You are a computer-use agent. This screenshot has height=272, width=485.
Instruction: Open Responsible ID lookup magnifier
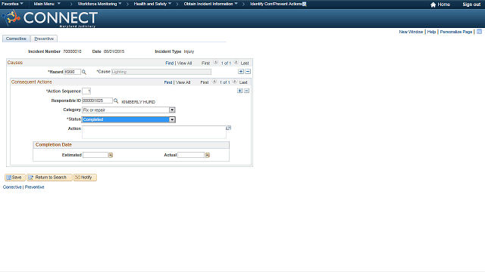(x=116, y=100)
